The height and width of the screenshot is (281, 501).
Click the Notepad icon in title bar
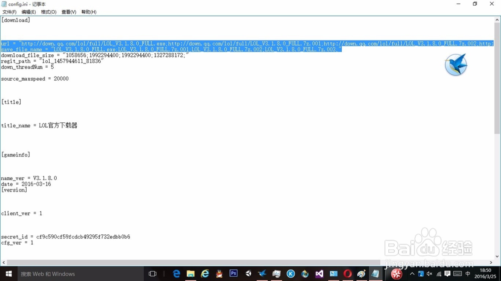(x=4, y=4)
